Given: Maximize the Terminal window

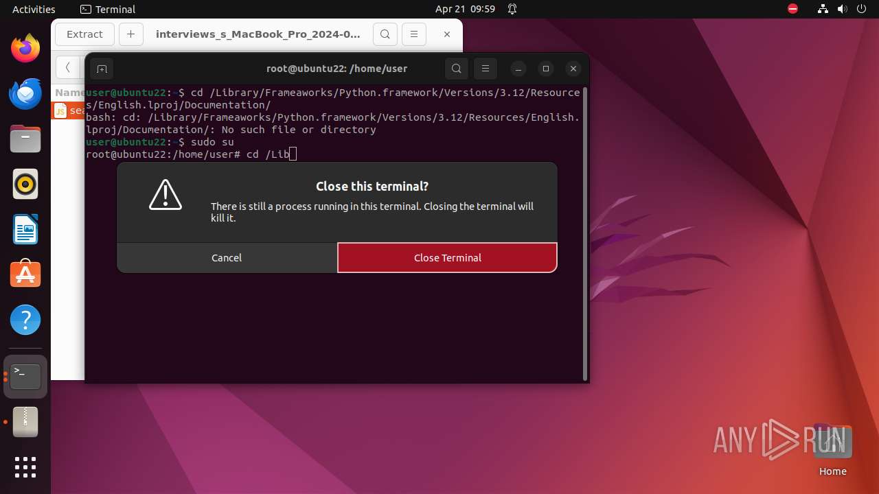Looking at the screenshot, I should click(x=546, y=69).
